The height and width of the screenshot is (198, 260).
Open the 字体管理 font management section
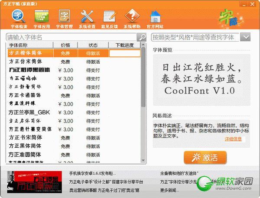64,19
